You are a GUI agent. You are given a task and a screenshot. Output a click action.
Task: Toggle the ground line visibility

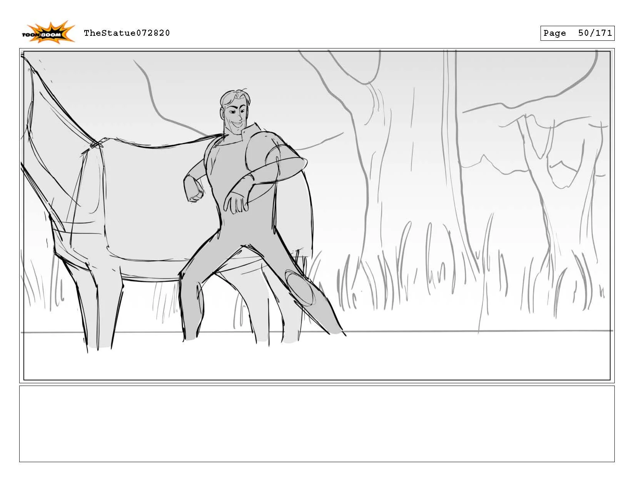point(462,331)
